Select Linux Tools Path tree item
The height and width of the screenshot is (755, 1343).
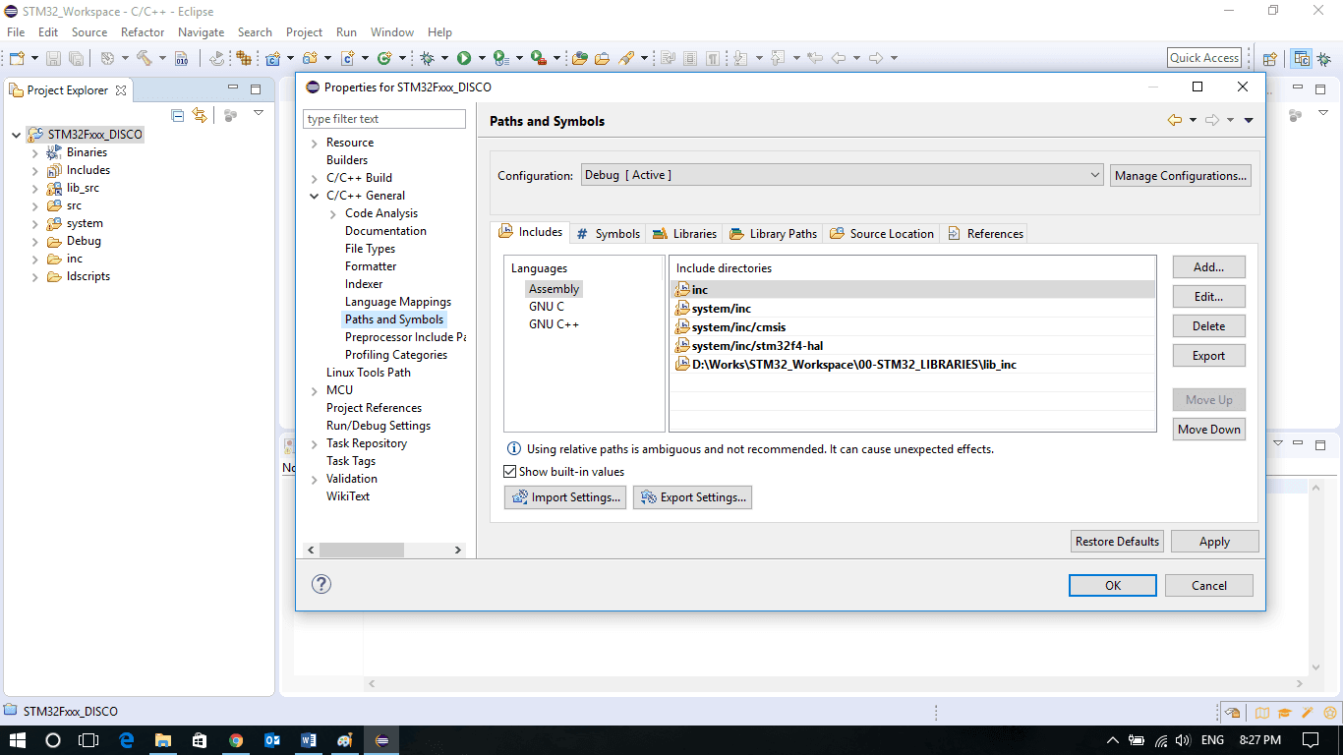[x=369, y=373]
